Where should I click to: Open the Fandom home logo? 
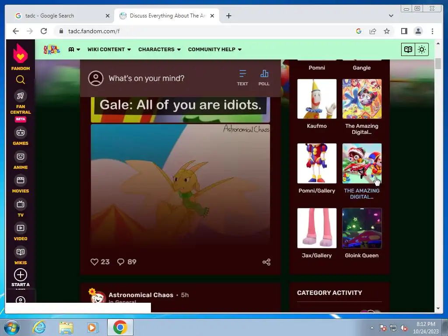20,56
